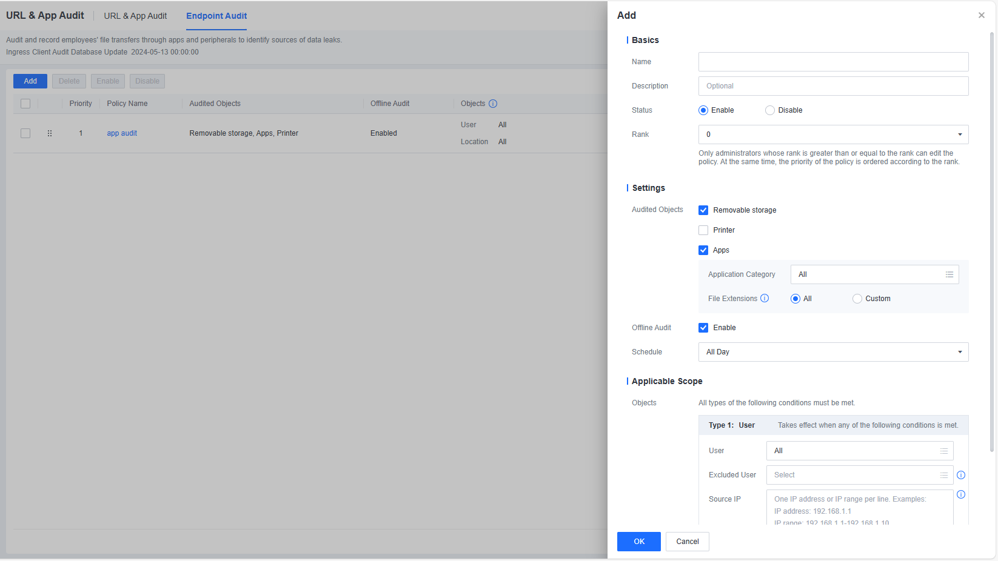Click the Add panel vertical scrollbar
Image resolution: width=998 pixels, height=561 pixels.
(x=992, y=242)
